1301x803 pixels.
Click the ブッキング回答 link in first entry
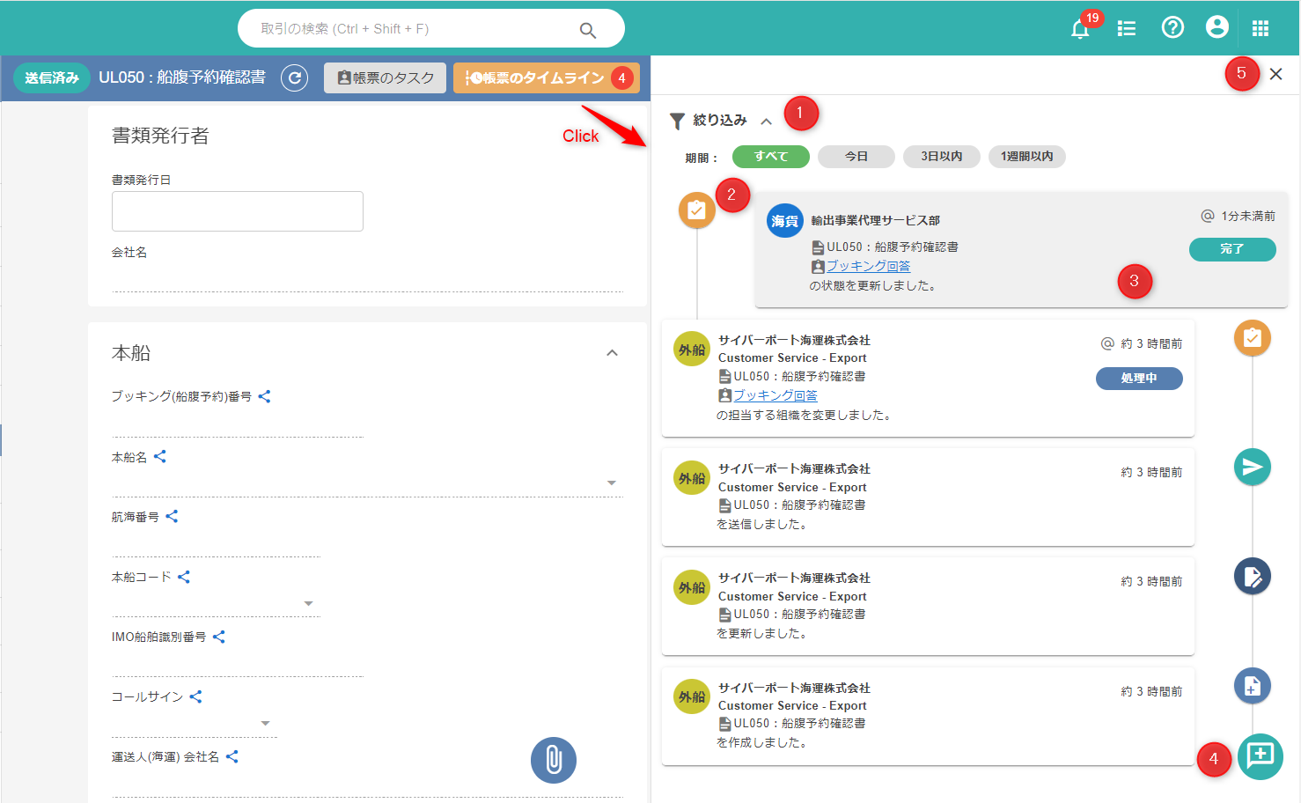(x=868, y=266)
